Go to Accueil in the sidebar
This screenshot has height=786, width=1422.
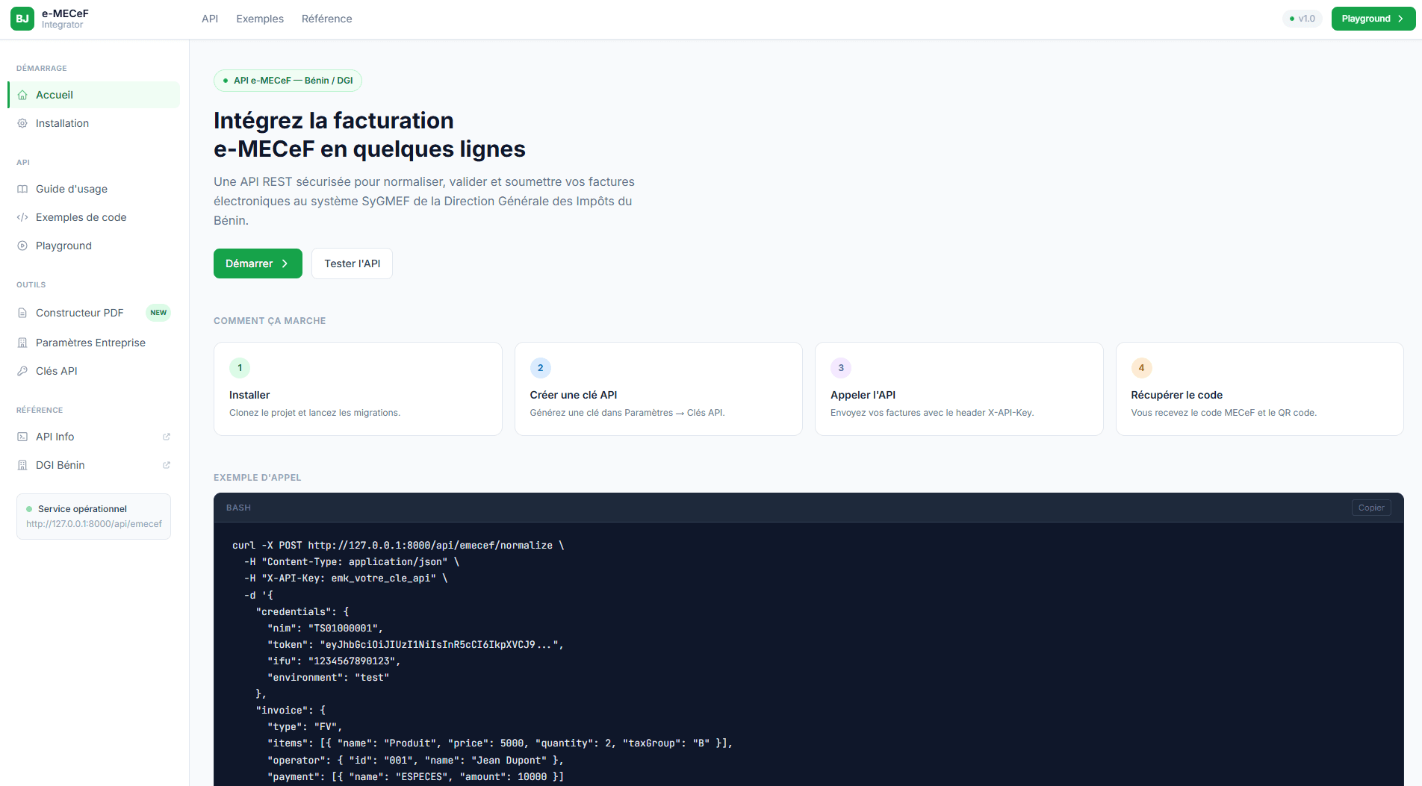(93, 95)
